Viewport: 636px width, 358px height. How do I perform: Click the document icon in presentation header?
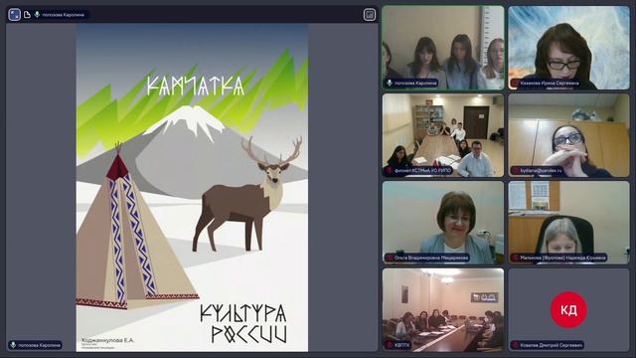(27, 15)
